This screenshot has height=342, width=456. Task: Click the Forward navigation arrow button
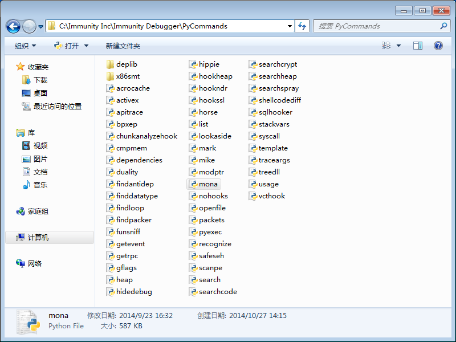click(29, 26)
